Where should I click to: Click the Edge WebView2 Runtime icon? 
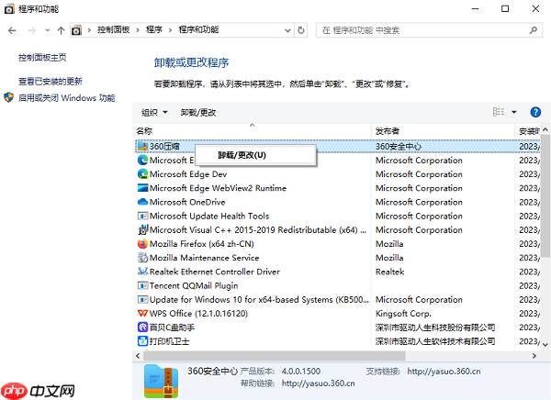[142, 188]
